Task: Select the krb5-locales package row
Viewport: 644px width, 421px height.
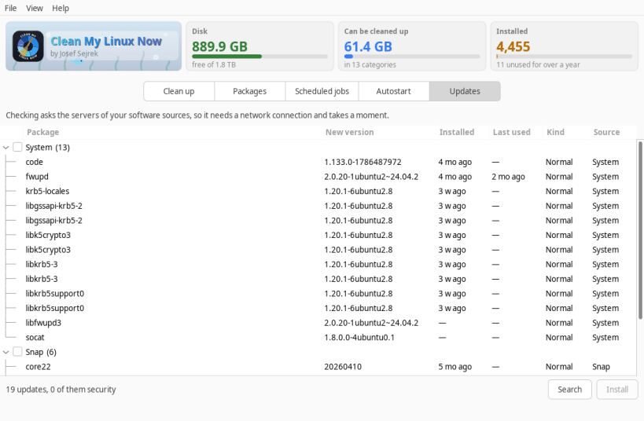Action: click(318, 191)
